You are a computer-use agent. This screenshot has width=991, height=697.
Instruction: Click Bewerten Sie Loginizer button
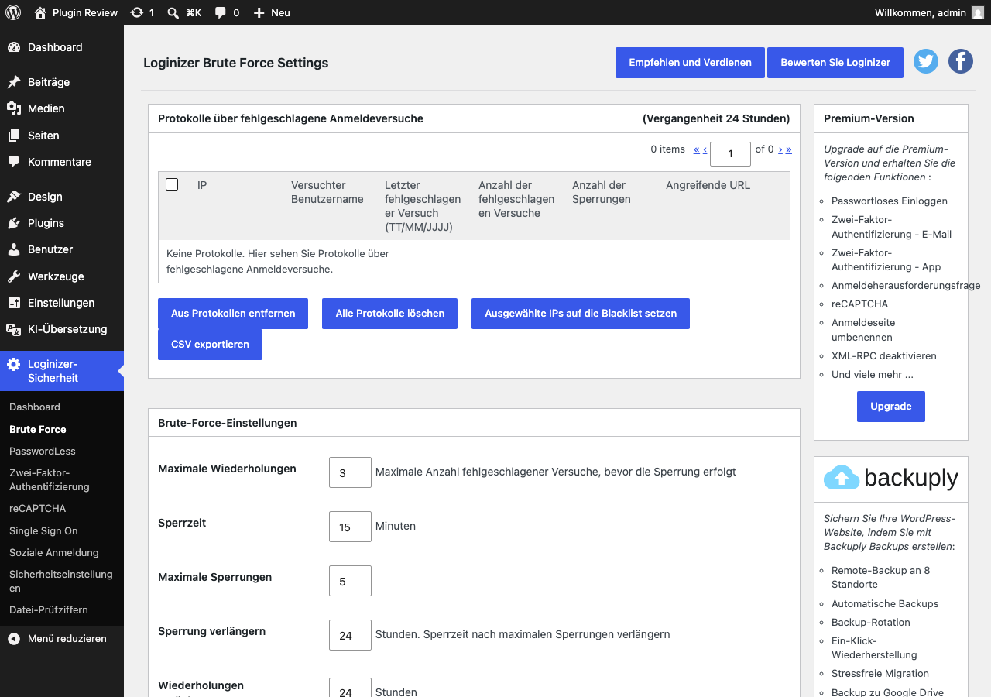pyautogui.click(x=835, y=63)
